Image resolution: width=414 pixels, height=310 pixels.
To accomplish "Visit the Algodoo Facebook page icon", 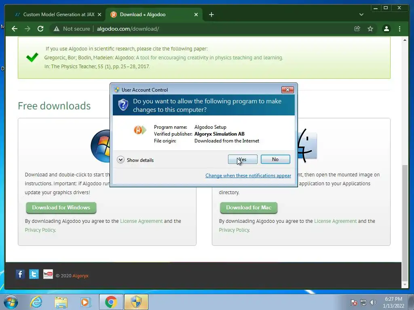I will 20,274.
